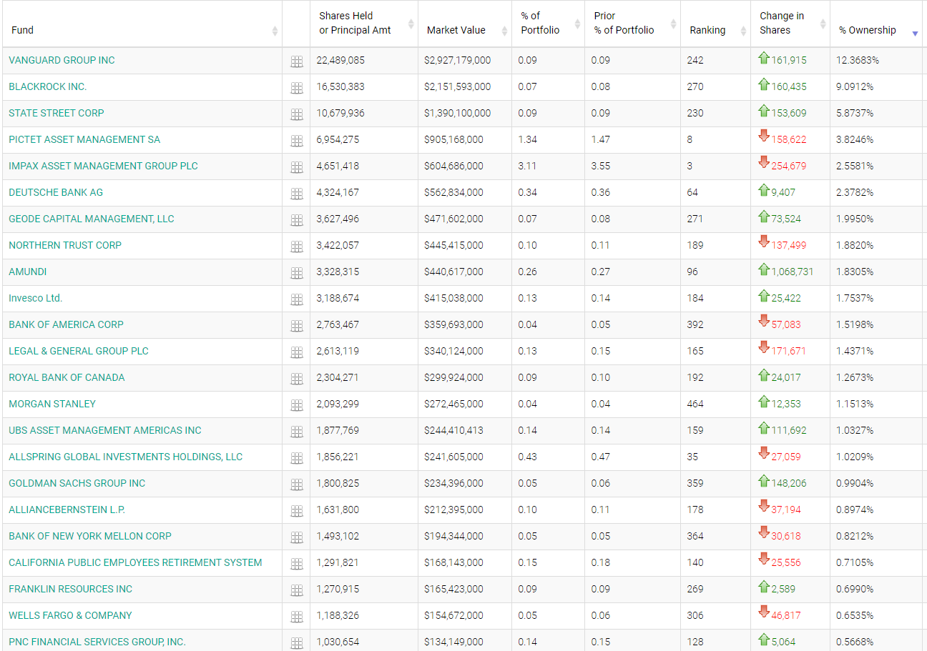Viewport: 927px width, 651px height.
Task: Open IMPAX ASSET MANAGEMENT GROUP PLC link
Action: coord(103,166)
